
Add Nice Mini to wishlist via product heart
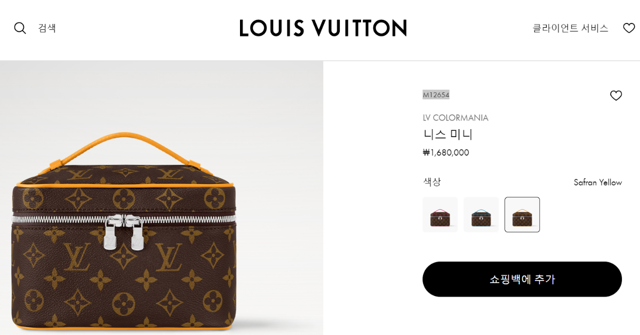616,95
